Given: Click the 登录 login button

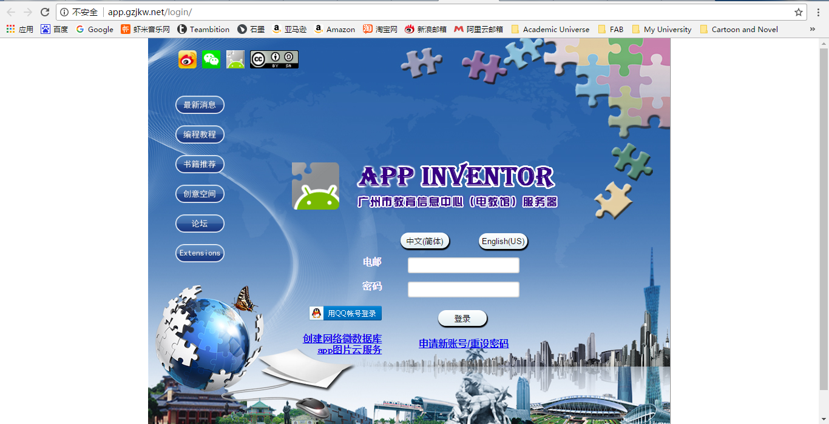Looking at the screenshot, I should (462, 319).
